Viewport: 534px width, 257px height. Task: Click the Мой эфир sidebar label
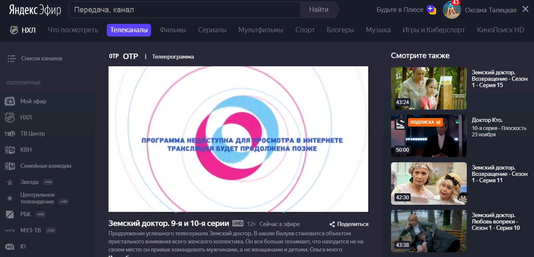(33, 101)
